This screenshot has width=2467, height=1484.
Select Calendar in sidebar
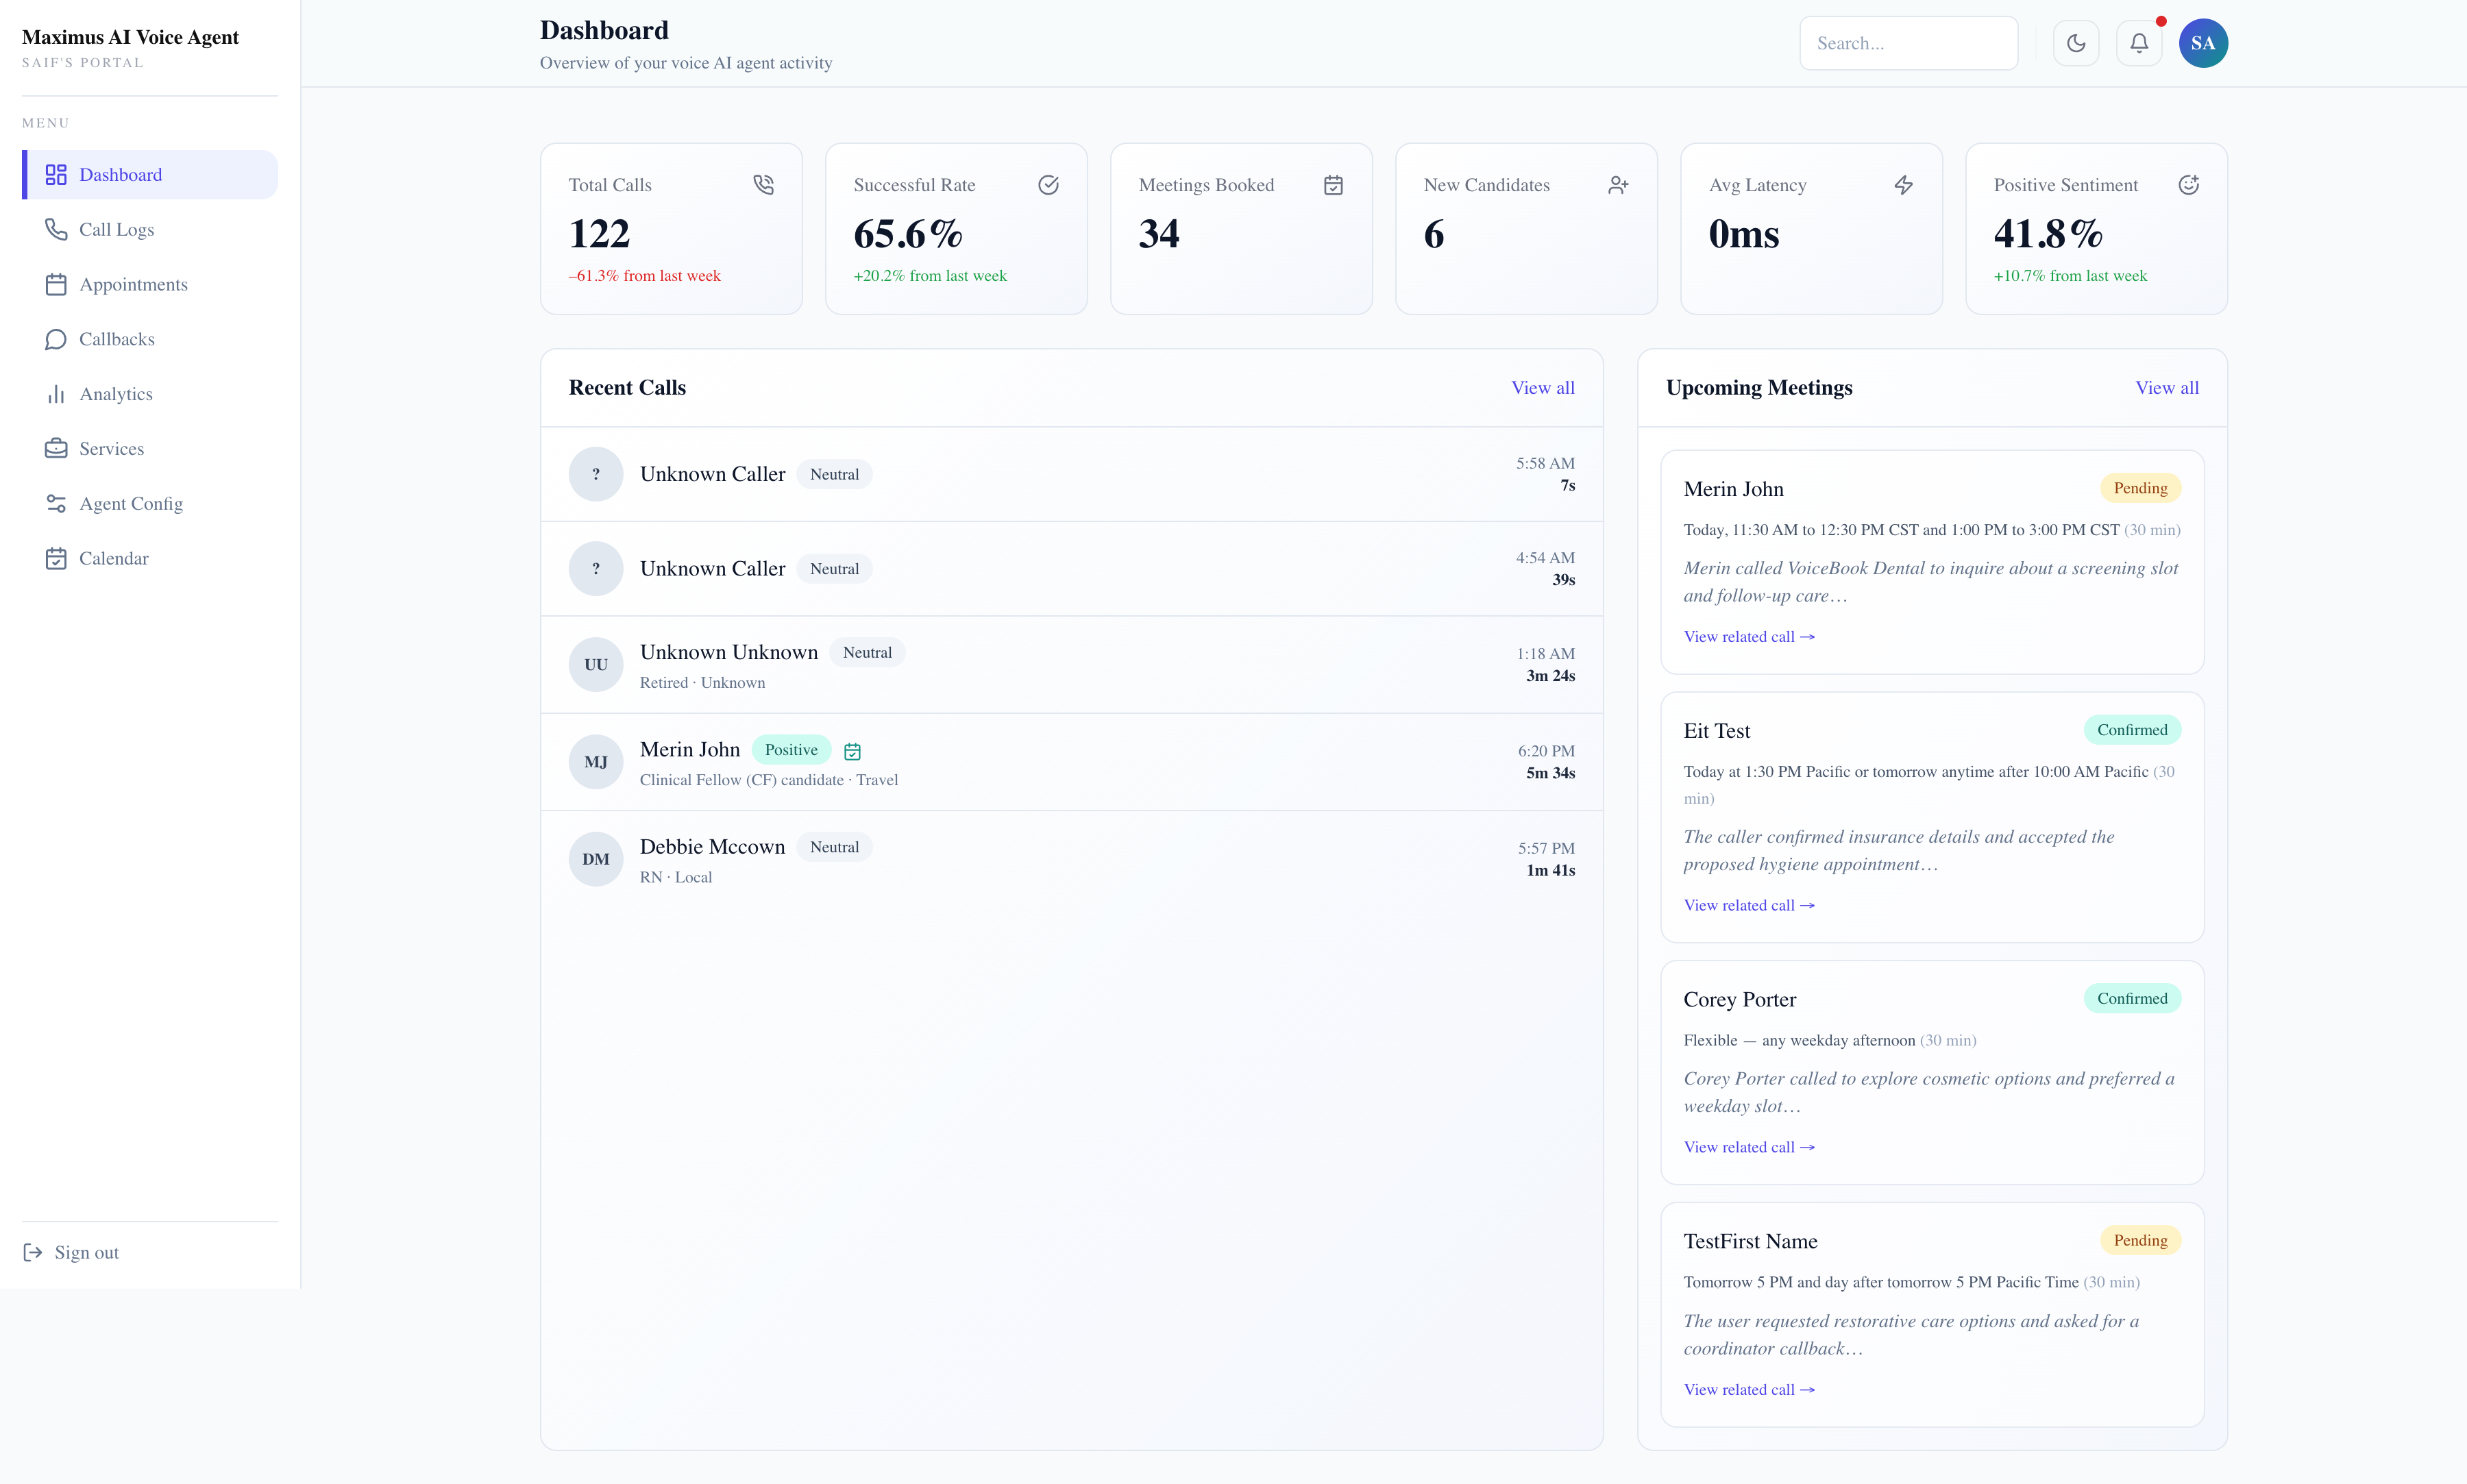coord(113,558)
